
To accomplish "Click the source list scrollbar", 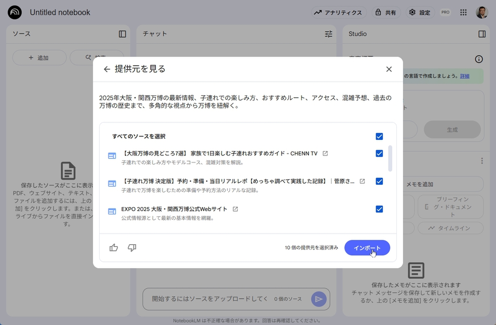I will 390,158.
